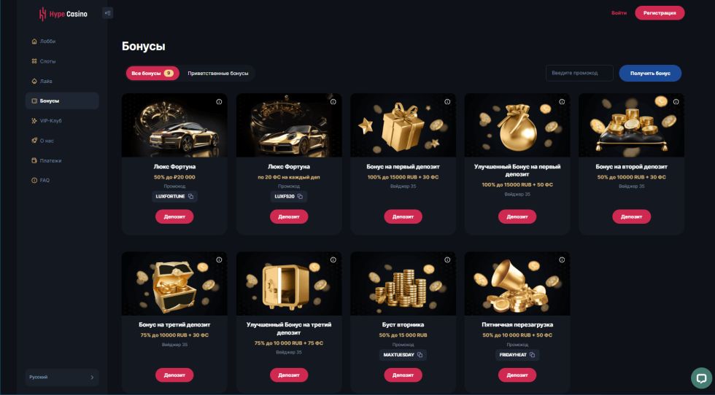Viewport: 715px width, 395px height.
Task: Show info for second deposit bonus card
Action: pyautogui.click(x=676, y=101)
